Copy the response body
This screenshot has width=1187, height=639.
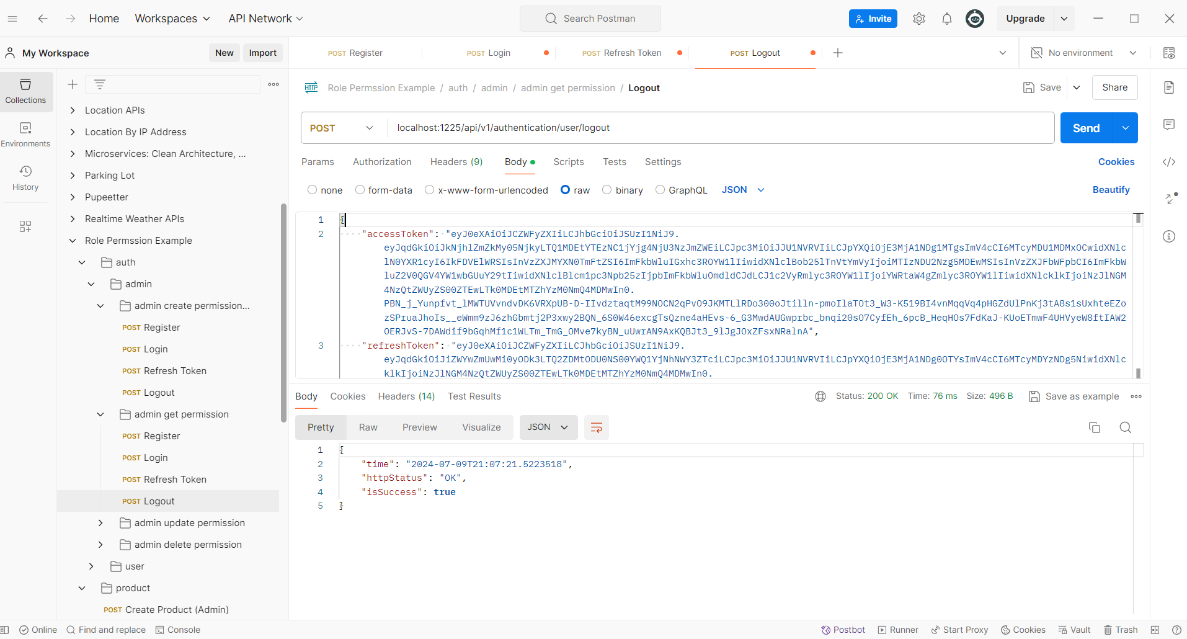click(1095, 427)
